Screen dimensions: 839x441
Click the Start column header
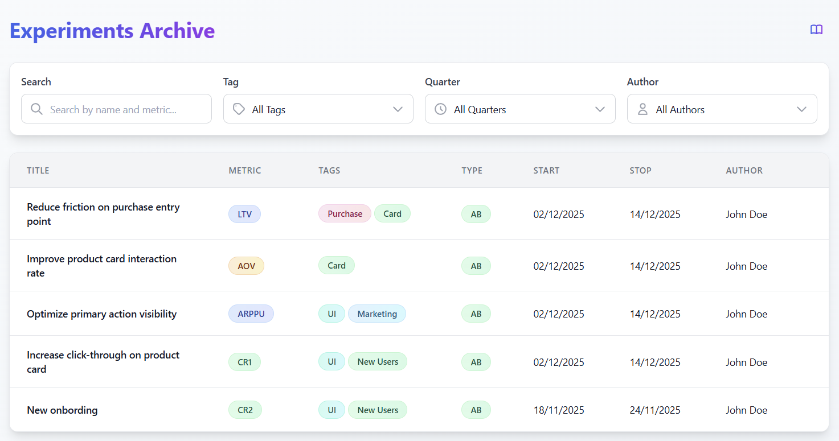tap(546, 171)
